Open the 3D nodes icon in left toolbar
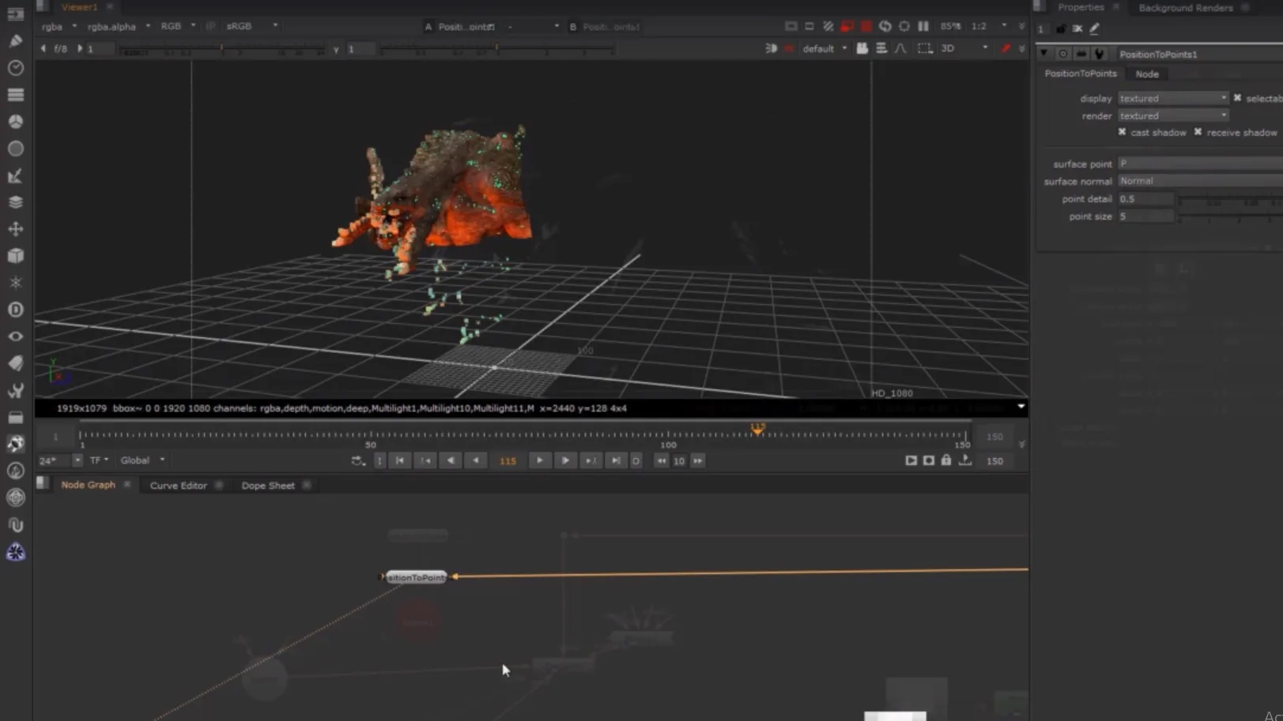Viewport: 1283px width, 721px height. click(15, 255)
